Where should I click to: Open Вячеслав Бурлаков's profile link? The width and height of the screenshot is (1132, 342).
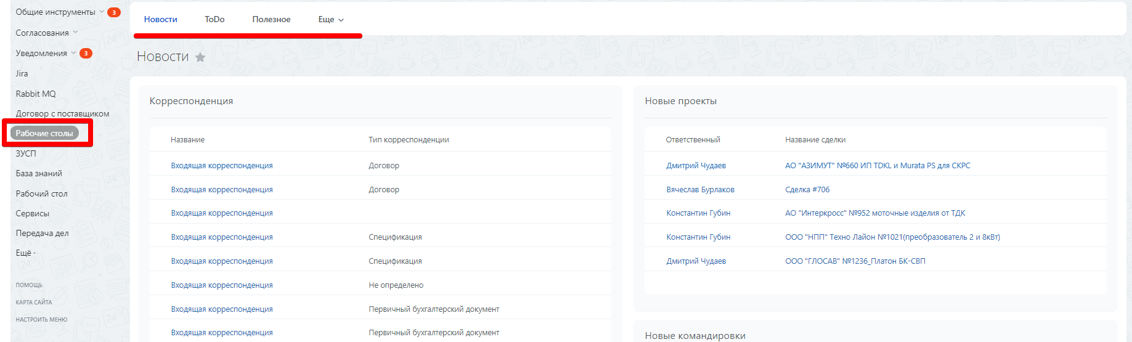tap(700, 190)
